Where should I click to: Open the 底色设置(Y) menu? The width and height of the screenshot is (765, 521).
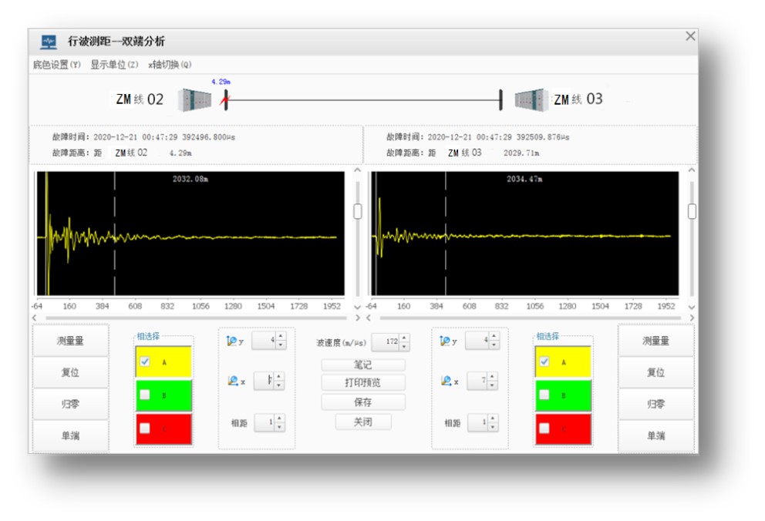[56, 64]
